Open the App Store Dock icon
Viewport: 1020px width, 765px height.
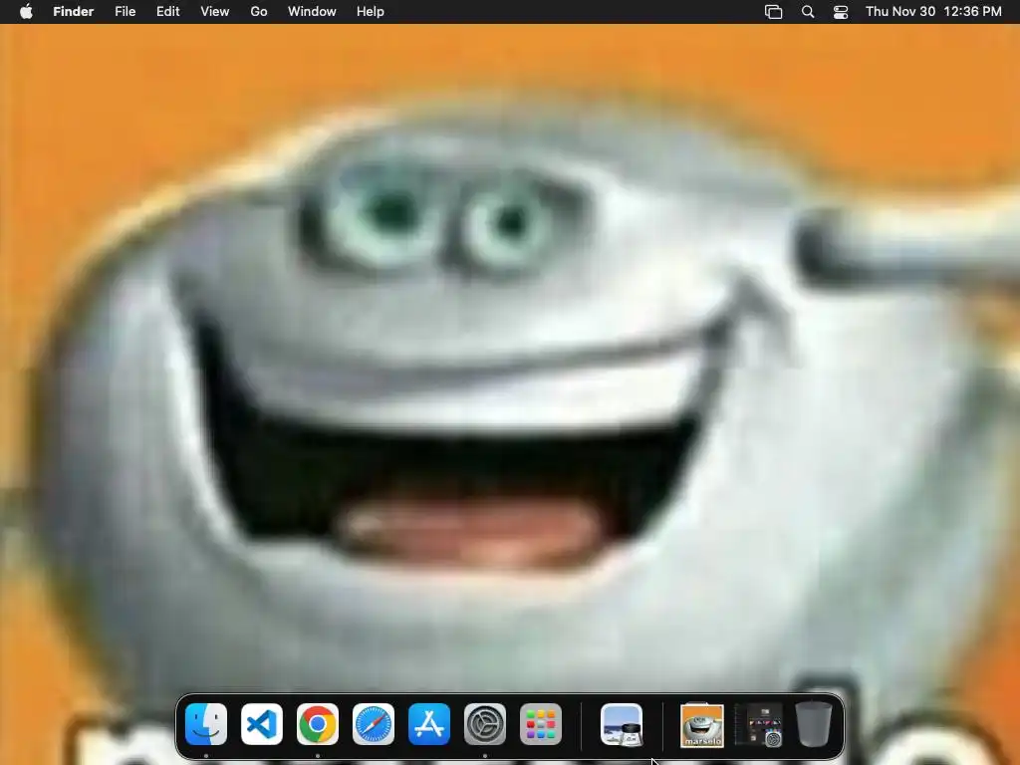click(429, 724)
